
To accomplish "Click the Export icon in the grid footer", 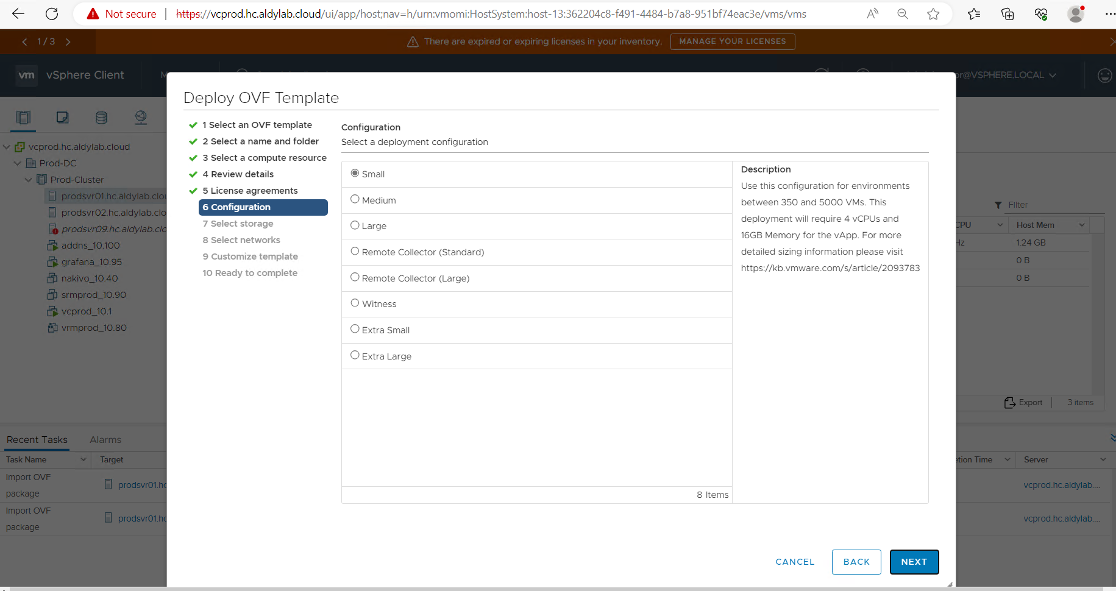I will (1009, 403).
